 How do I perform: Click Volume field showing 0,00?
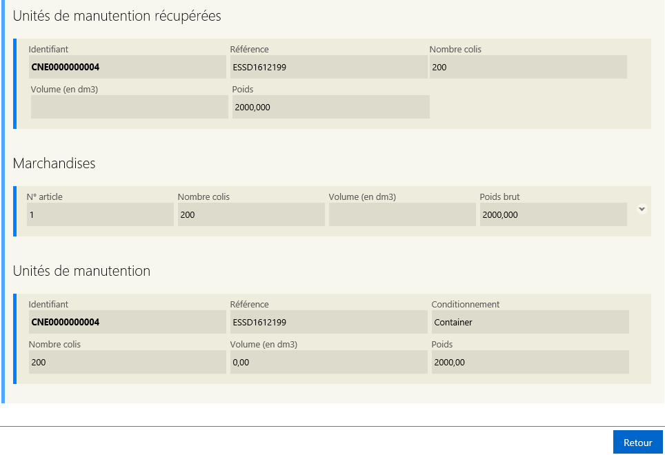[x=328, y=362]
